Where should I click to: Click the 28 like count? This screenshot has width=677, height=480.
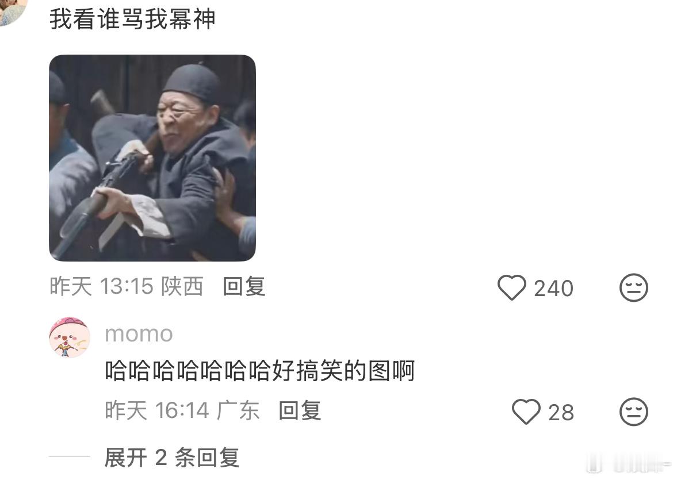[x=561, y=412]
